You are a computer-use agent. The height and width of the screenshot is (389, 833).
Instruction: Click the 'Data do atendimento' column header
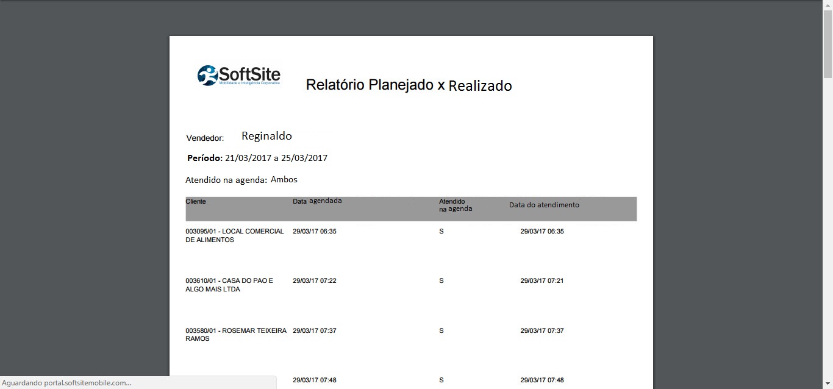(x=544, y=205)
